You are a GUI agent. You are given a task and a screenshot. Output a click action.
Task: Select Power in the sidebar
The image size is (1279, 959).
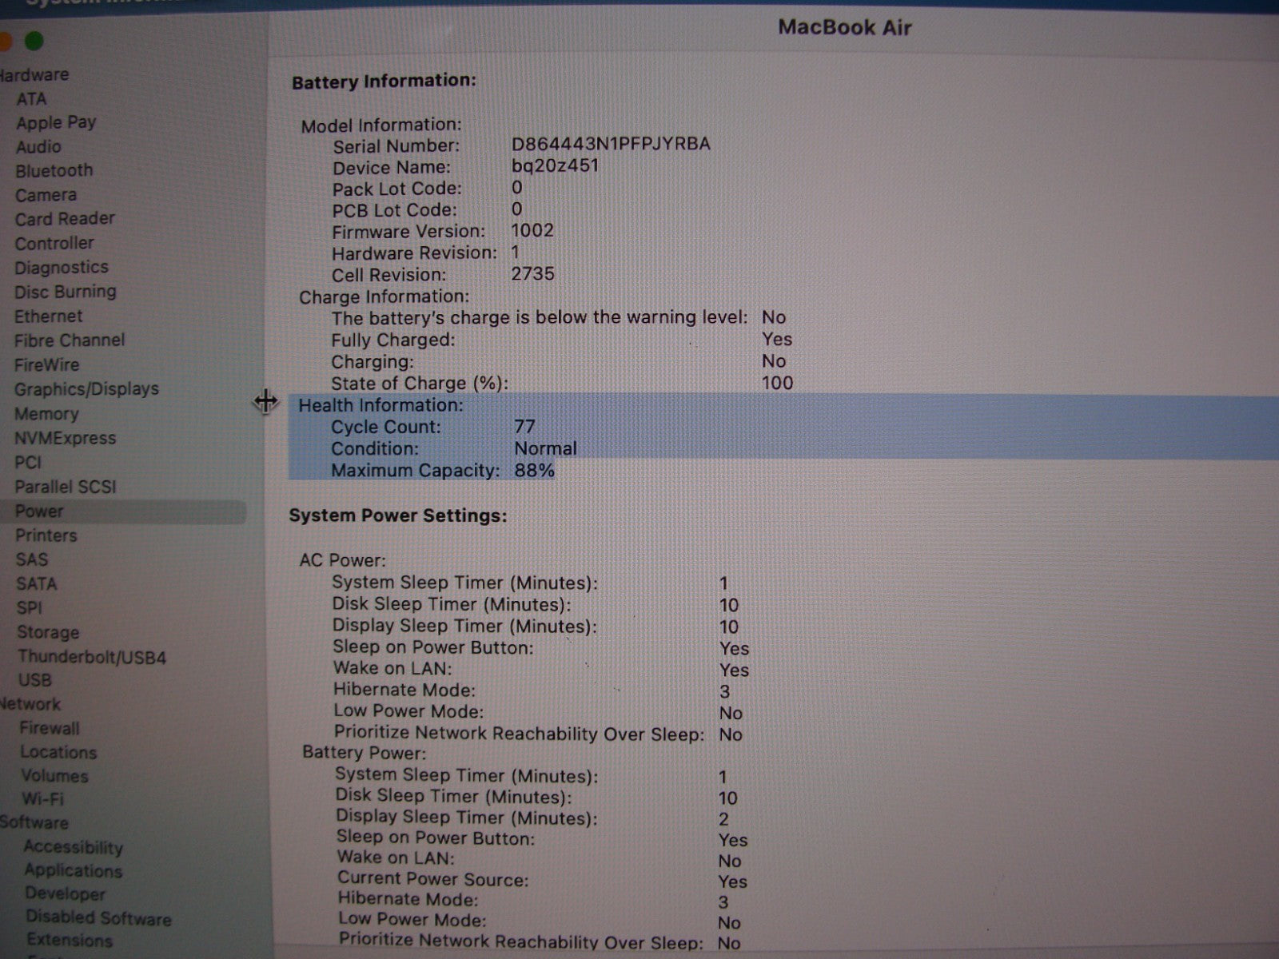[39, 511]
